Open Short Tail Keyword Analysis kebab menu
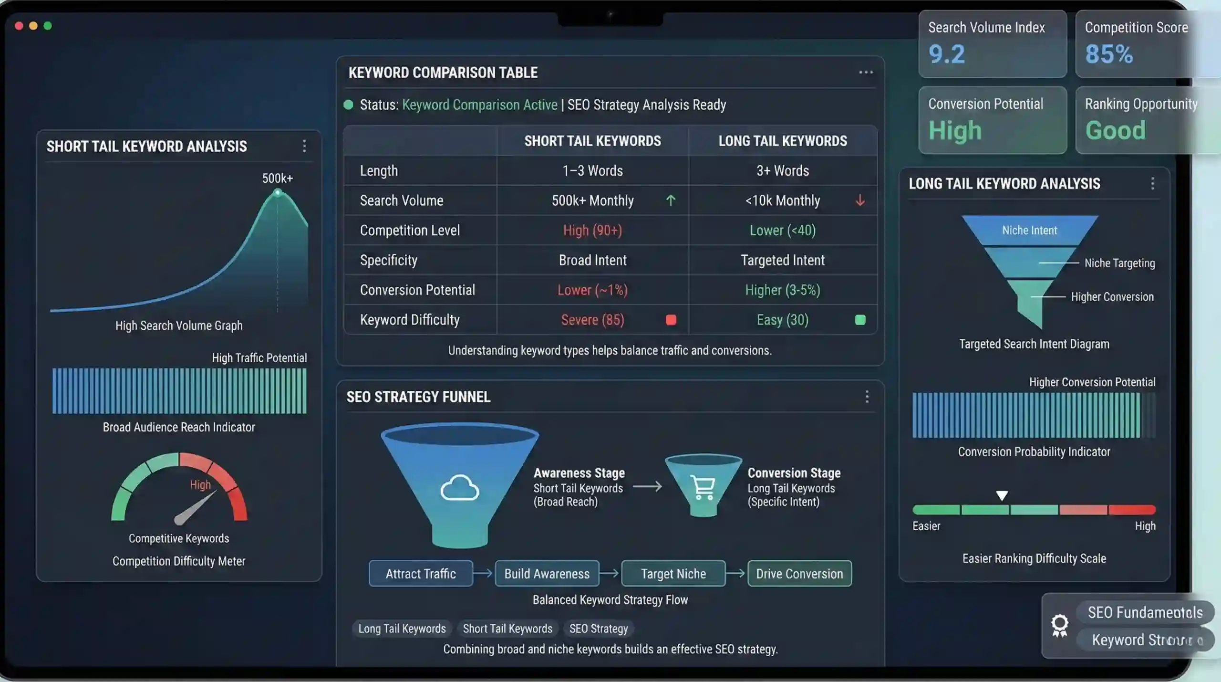Viewport: 1221px width, 682px height. click(x=304, y=146)
